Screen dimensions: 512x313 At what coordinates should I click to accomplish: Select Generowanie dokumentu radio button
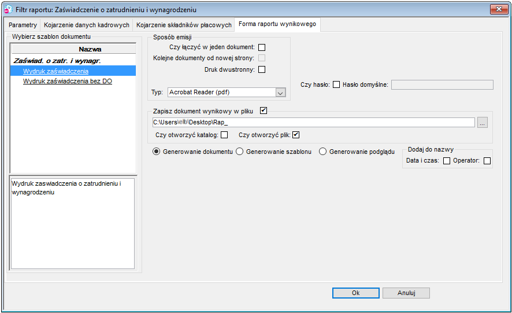[x=157, y=152]
